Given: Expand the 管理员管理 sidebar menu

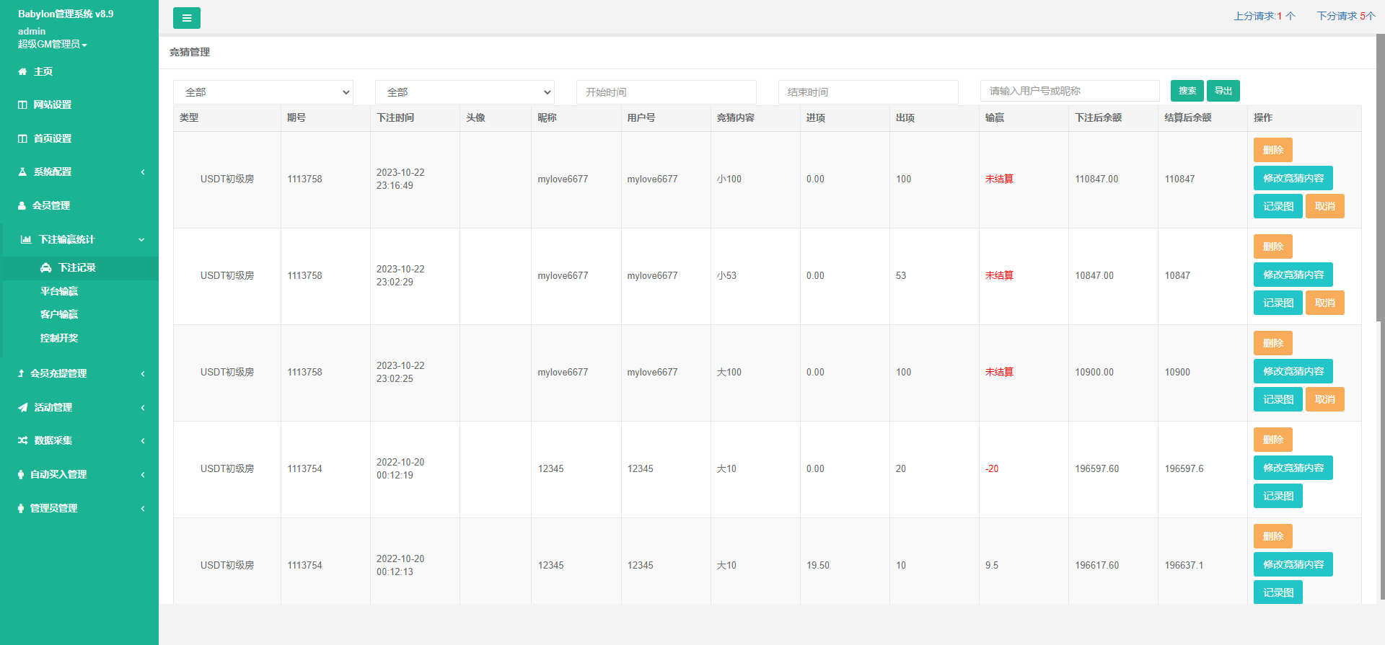Looking at the screenshot, I should [79, 508].
